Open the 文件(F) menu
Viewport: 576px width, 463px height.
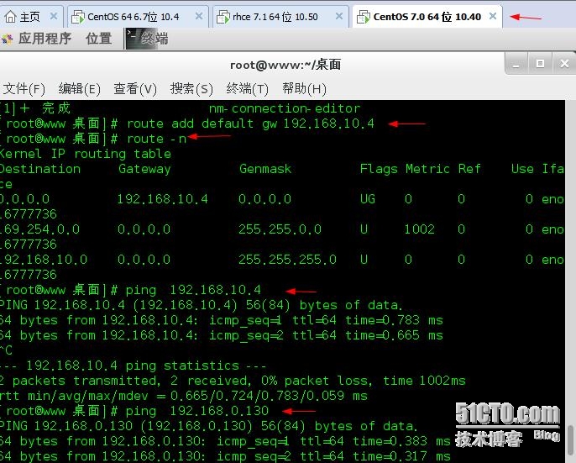[24, 88]
